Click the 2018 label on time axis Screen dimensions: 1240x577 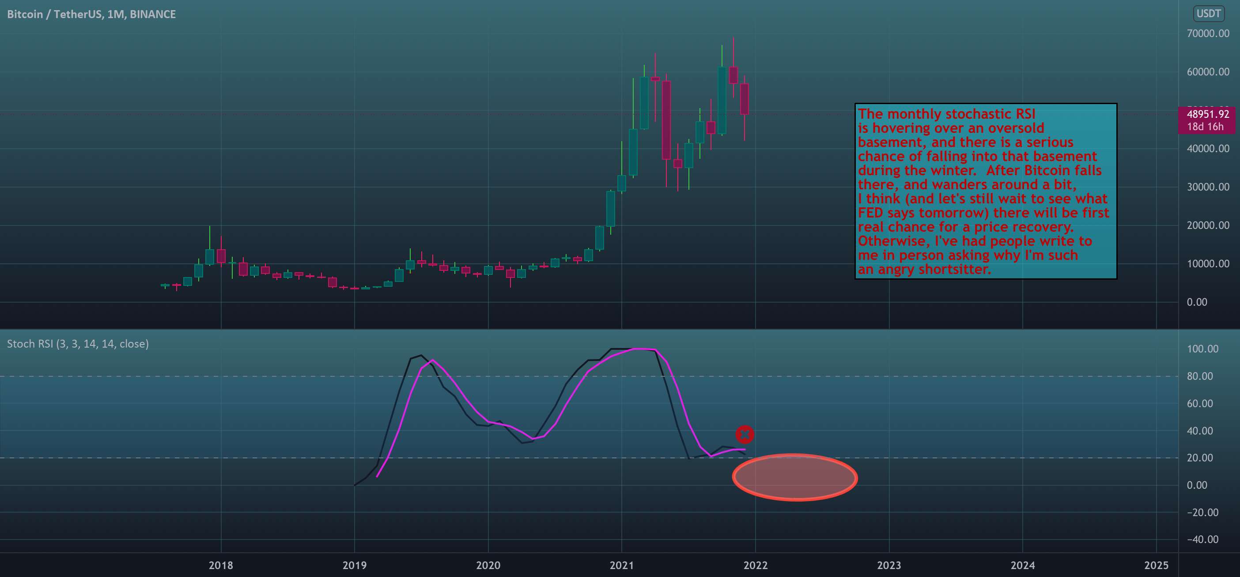tap(221, 566)
